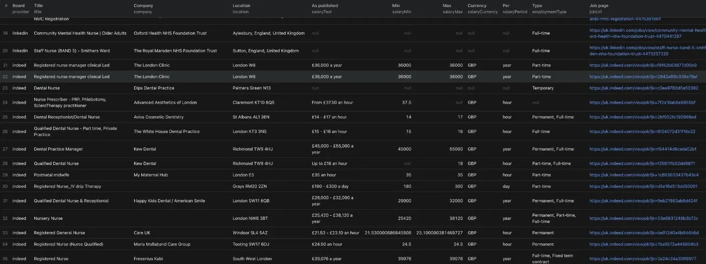The image size is (706, 264).
Task: Click 'Tooting SW17 6DJ' location cell
Action: pos(251,244)
